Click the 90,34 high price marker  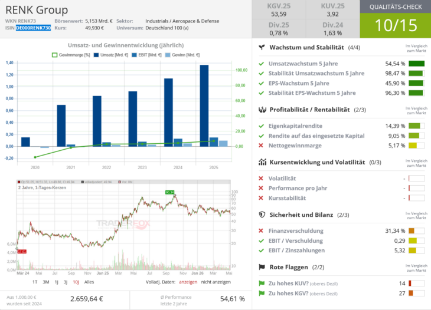(x=170, y=192)
